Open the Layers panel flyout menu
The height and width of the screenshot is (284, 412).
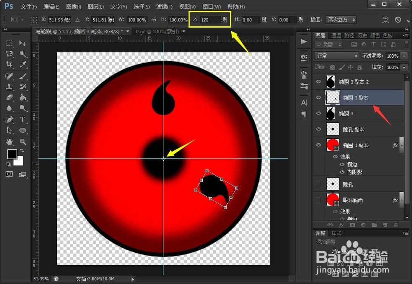(x=405, y=35)
